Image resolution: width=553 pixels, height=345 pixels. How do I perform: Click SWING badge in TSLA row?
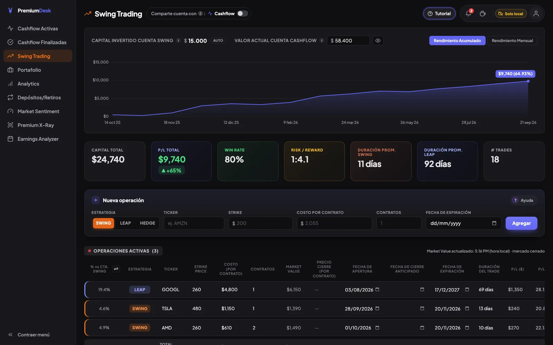(140, 308)
